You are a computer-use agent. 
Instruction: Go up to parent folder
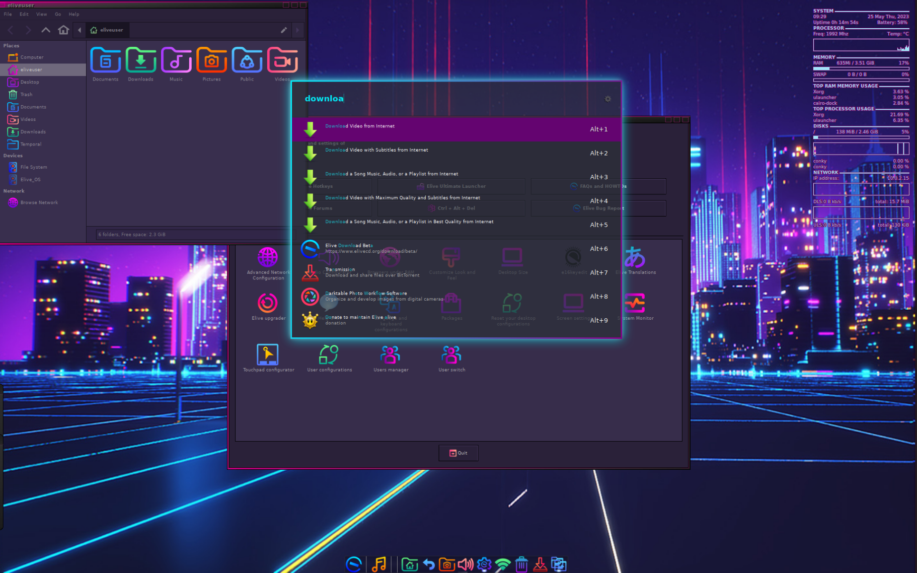(46, 30)
